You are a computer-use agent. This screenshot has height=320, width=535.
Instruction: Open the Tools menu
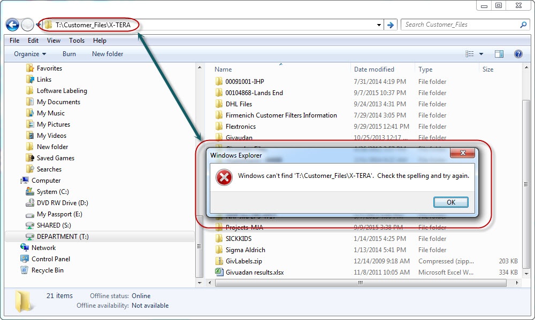coord(77,40)
